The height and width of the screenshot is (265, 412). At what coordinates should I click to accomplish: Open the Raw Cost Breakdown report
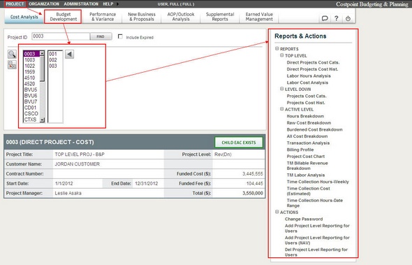click(309, 122)
